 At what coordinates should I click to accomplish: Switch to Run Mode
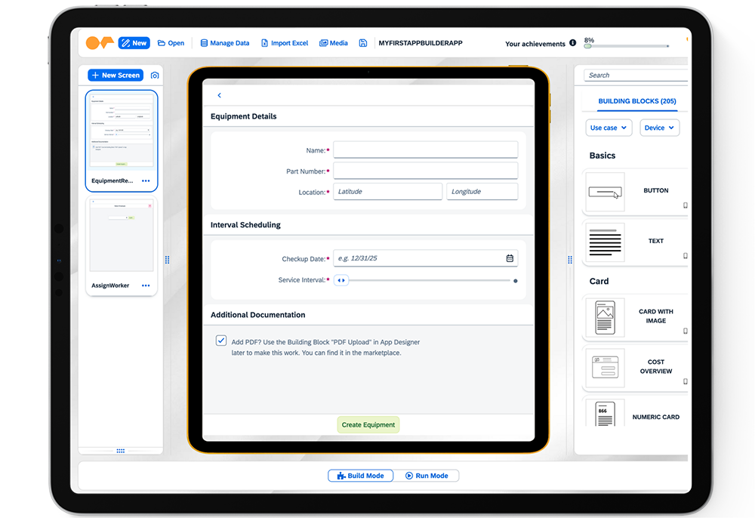tap(427, 476)
